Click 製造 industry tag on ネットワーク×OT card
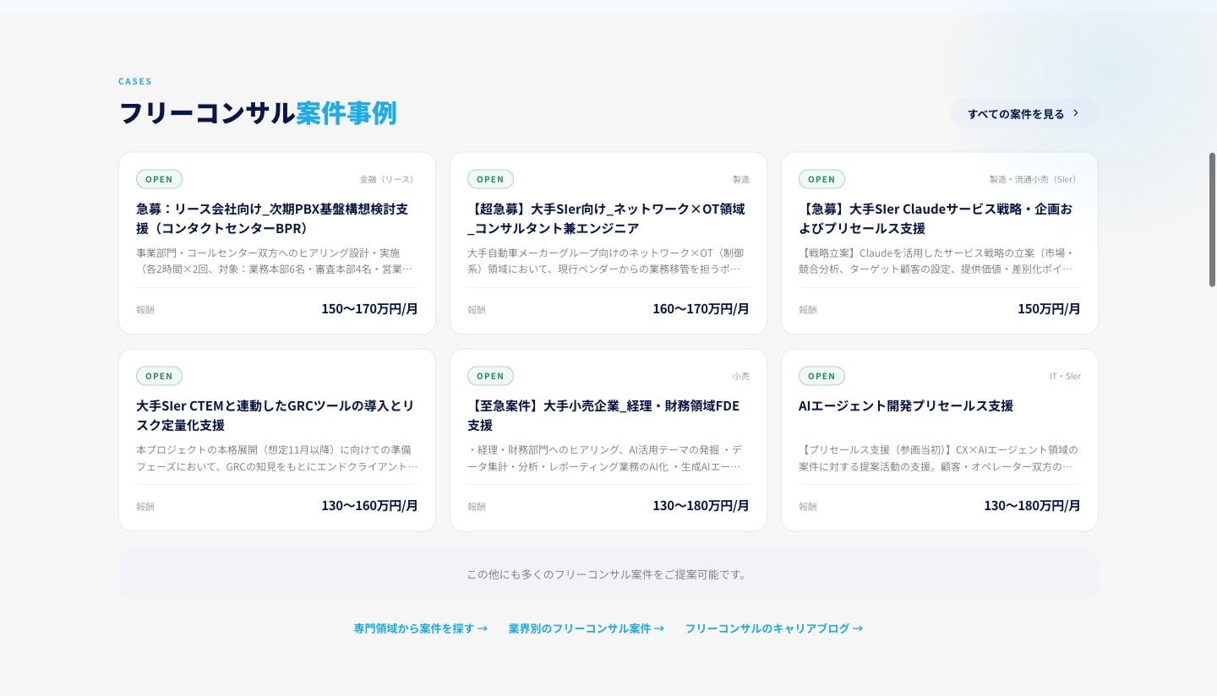1217x696 pixels. pos(741,179)
